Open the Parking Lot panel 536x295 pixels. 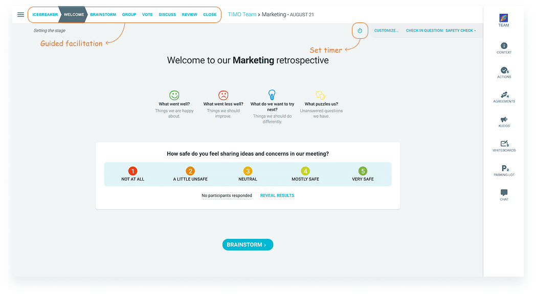504,170
